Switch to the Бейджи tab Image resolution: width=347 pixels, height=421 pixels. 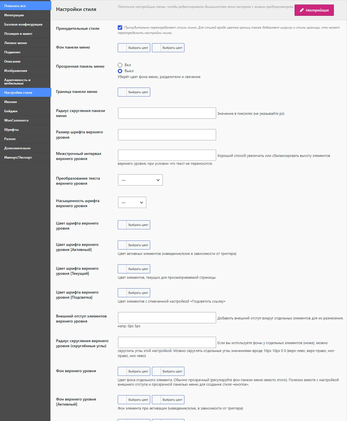[25, 111]
